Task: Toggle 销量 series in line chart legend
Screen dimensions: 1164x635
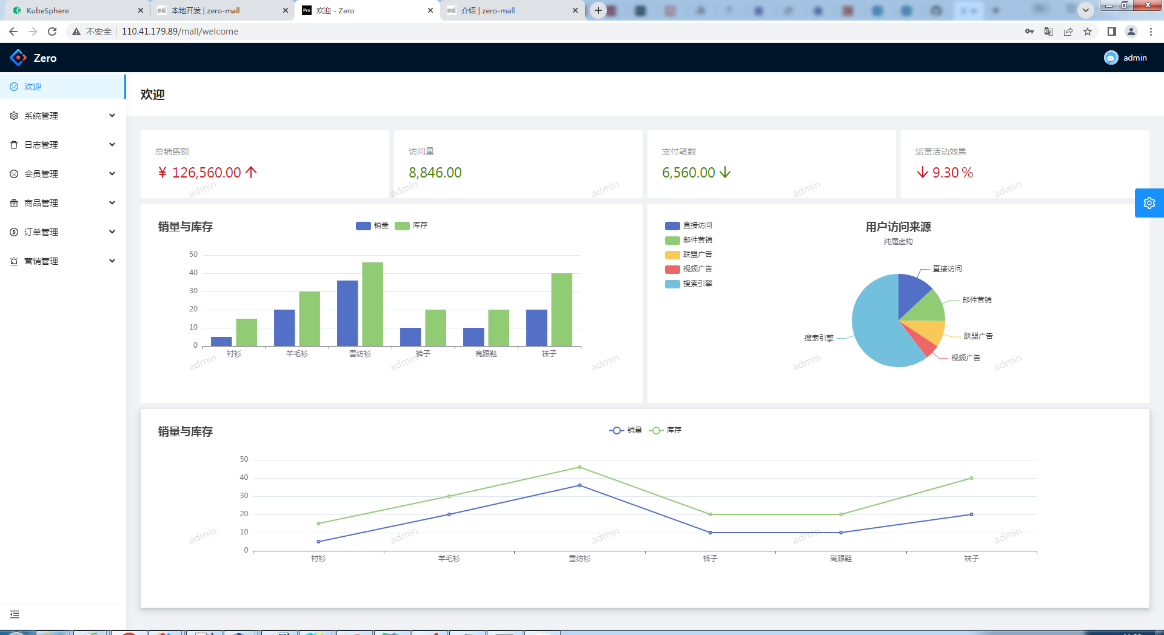Action: point(626,430)
